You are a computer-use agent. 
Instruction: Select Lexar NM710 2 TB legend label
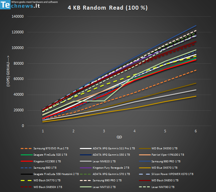coord(104,187)
